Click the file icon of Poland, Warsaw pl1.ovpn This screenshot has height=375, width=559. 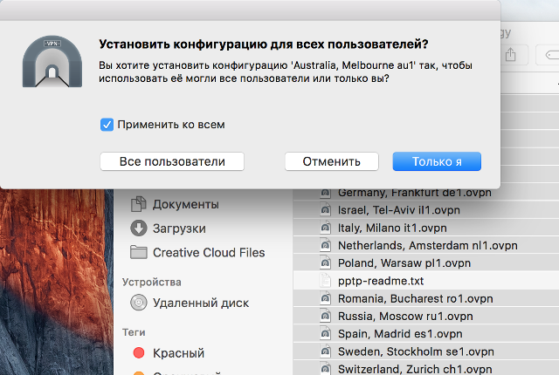(x=325, y=262)
